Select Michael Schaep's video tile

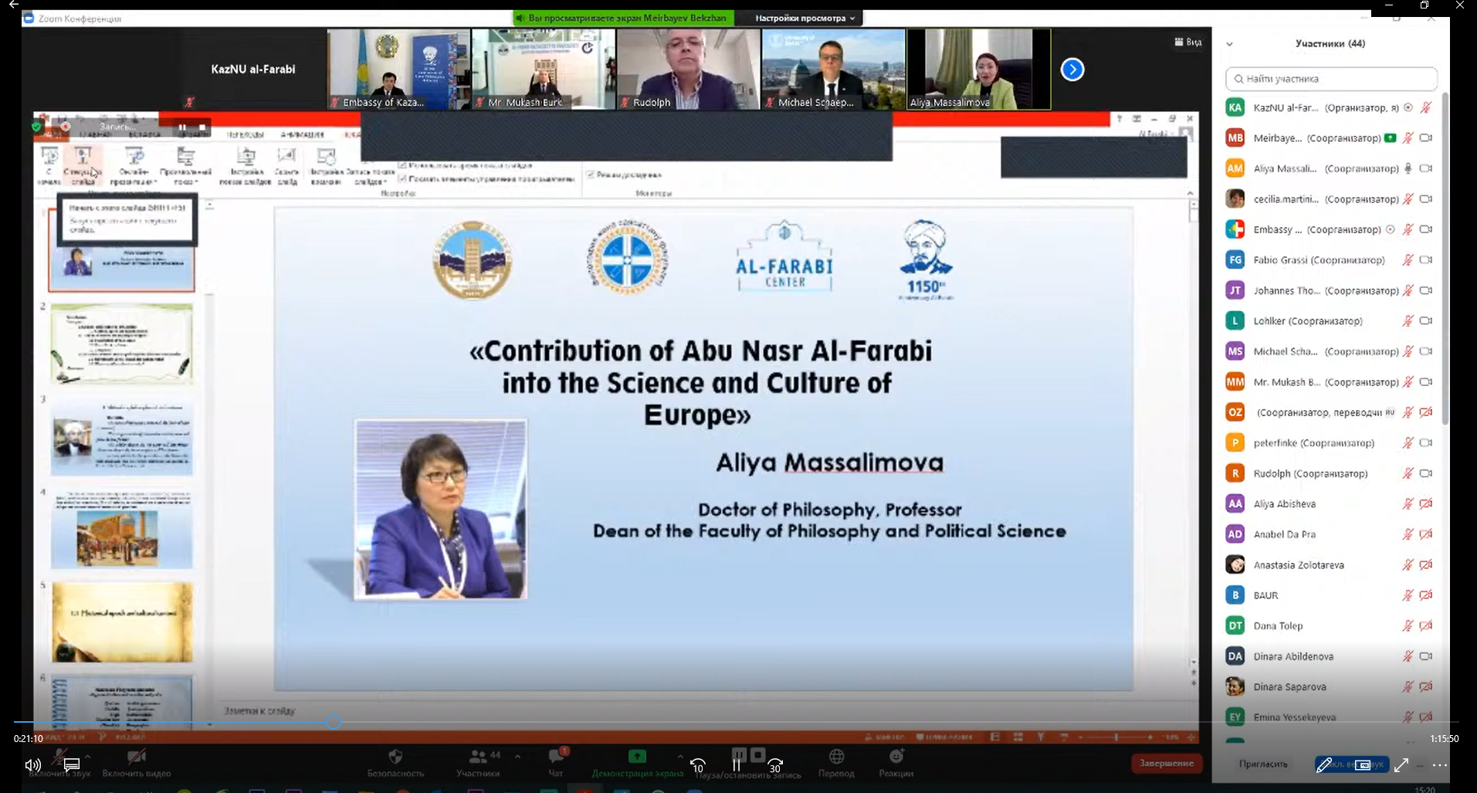[833, 69]
